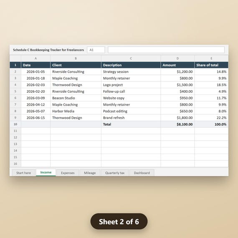Screen dimensions: 238x238
Task: Click Maple Coaching in row 3
Action: [76, 78]
